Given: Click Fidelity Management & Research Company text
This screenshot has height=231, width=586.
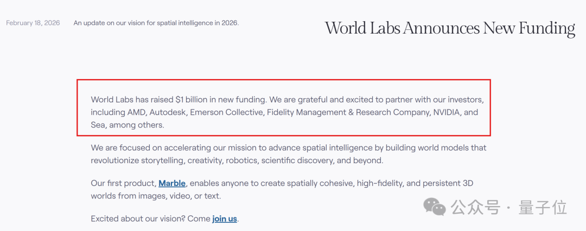Looking at the screenshot, I should click(x=348, y=112).
